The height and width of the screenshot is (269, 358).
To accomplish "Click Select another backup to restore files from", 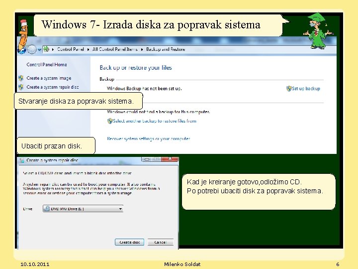I will (x=155, y=121).
